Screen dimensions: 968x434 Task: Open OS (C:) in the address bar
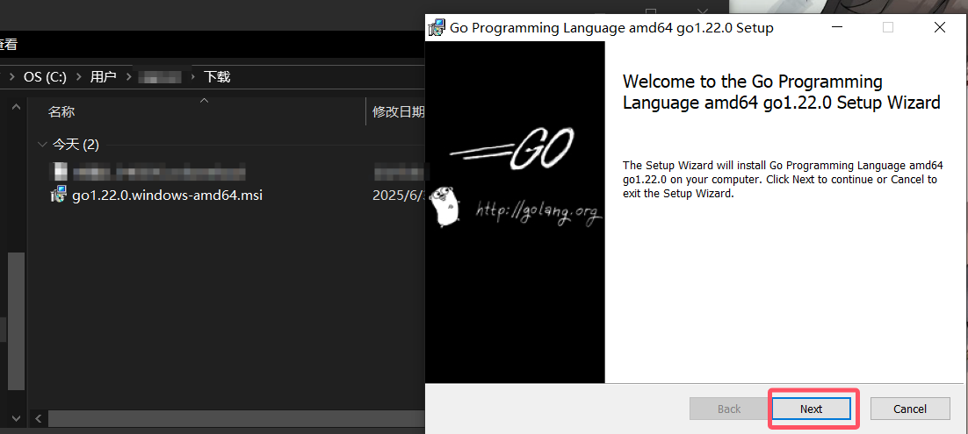(x=45, y=77)
